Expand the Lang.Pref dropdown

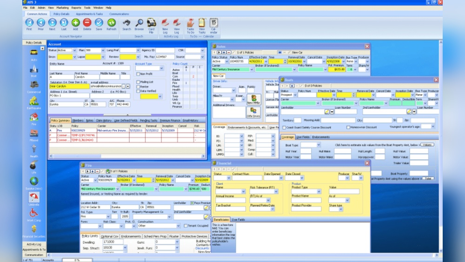click(x=138, y=50)
